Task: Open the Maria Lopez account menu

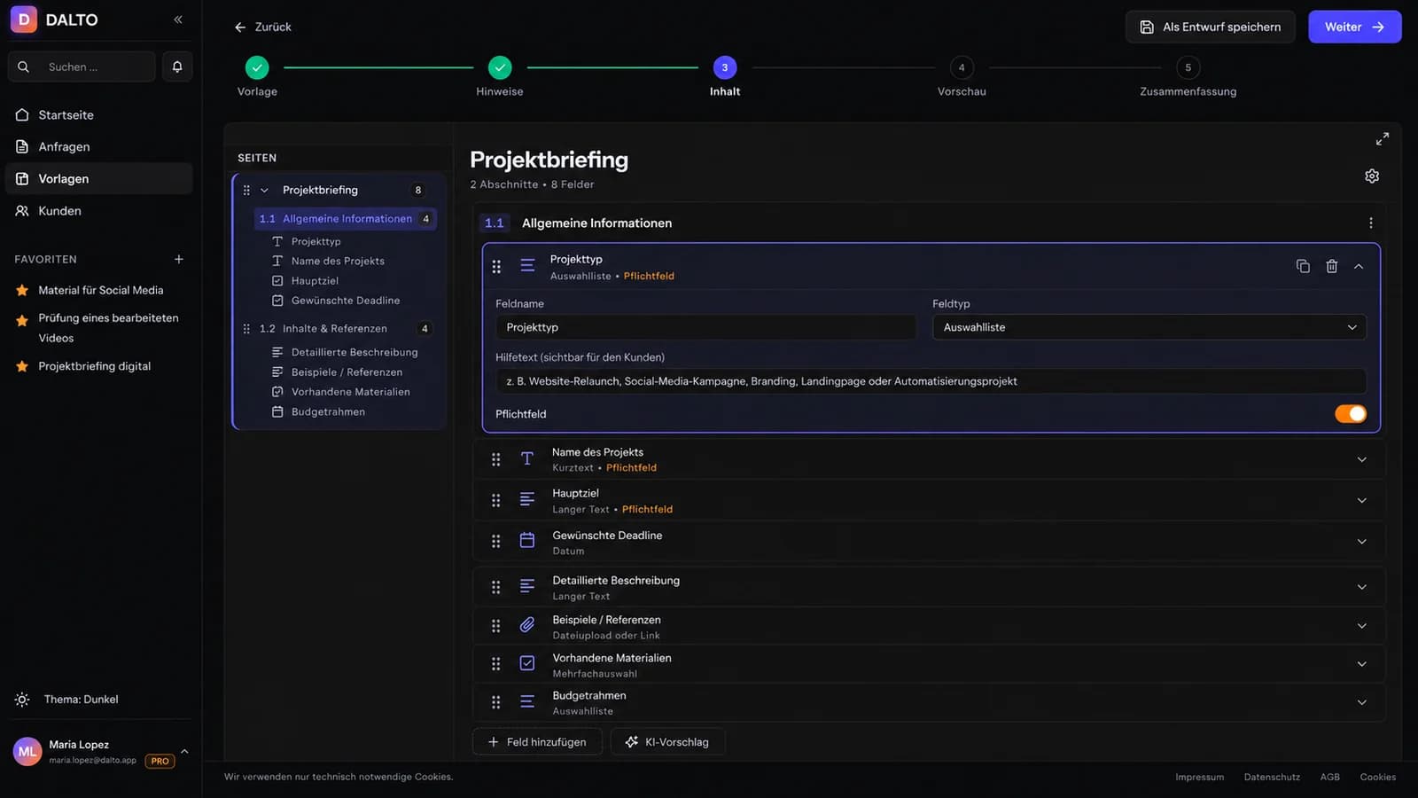Action: (x=102, y=752)
